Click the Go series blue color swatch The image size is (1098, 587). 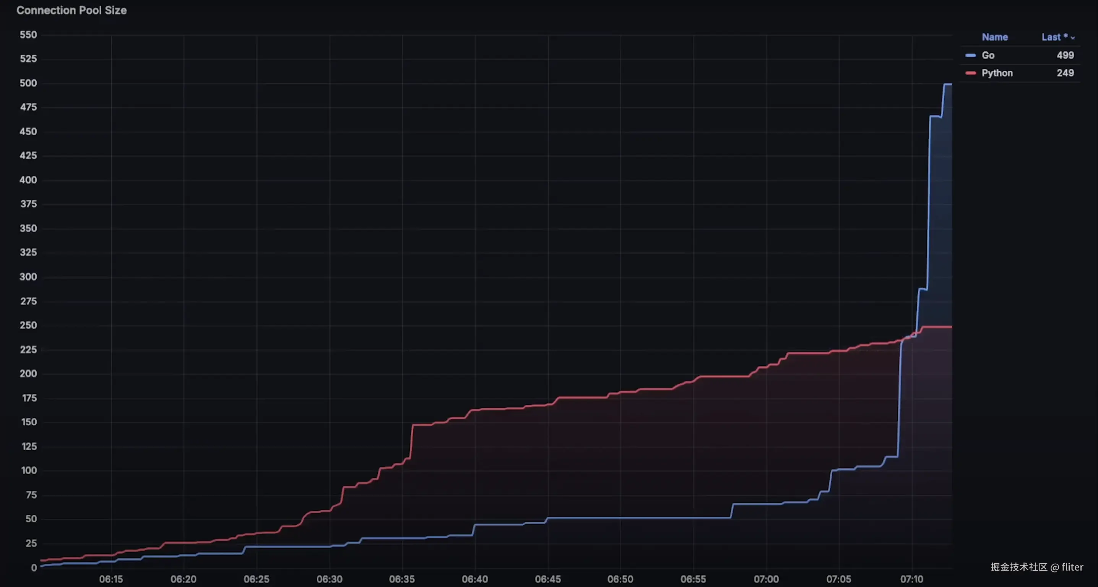coord(971,55)
